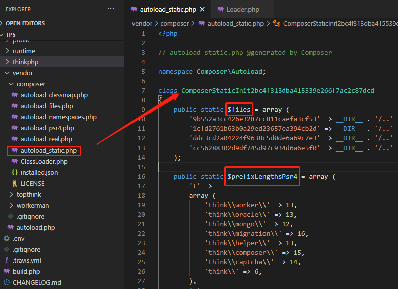Open autoload_classmap.php file
Screen dimensions: 398x289
coord(54,95)
